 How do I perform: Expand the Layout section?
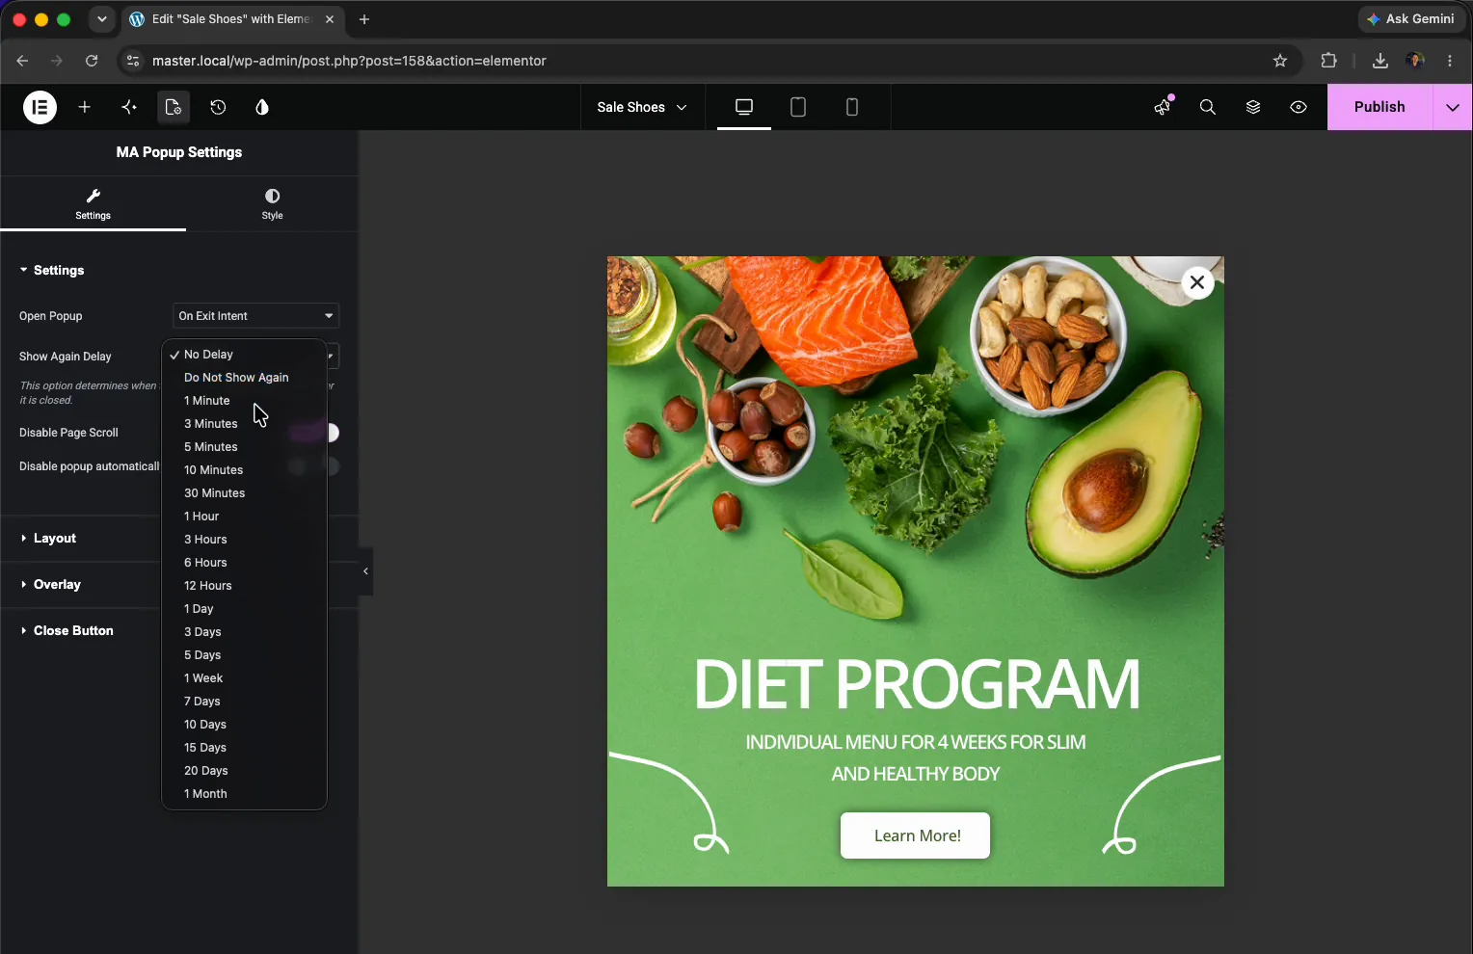click(54, 539)
